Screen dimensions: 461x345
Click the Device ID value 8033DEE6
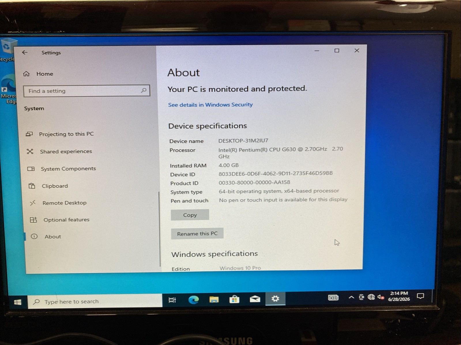point(275,173)
